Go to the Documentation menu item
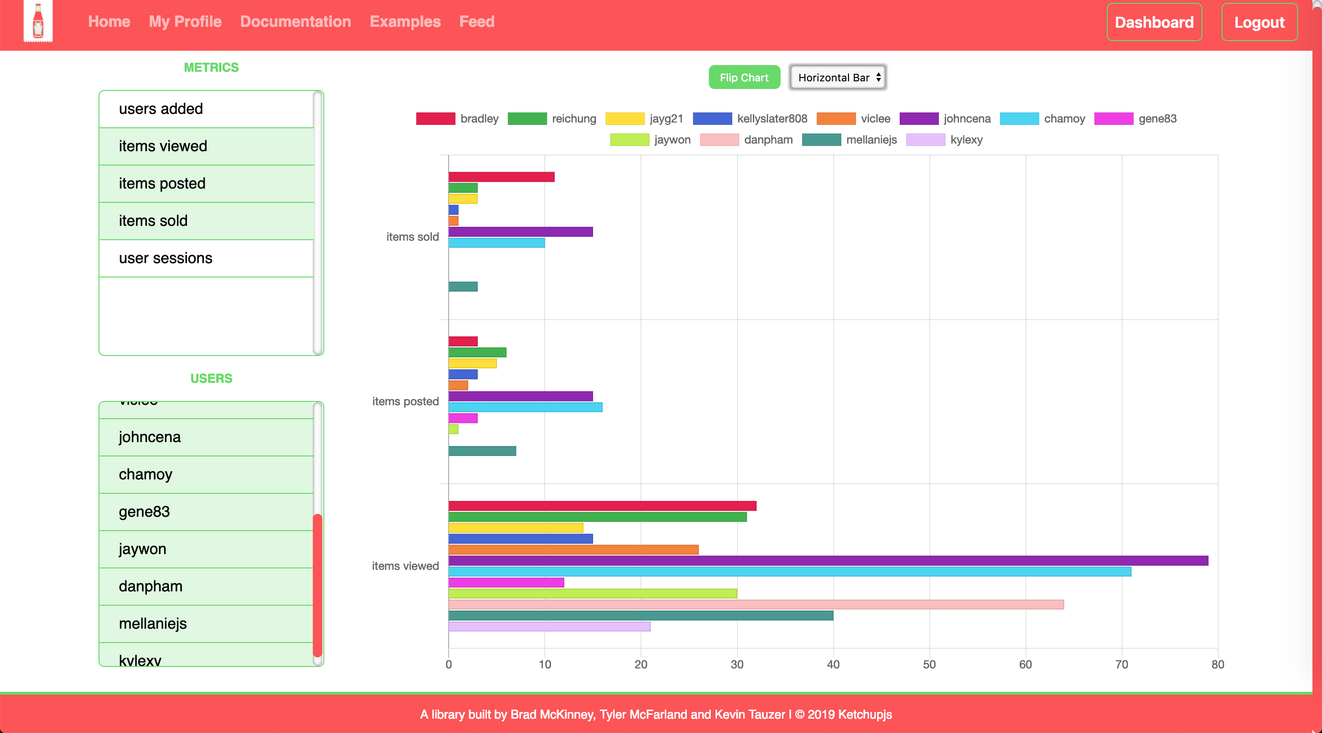Screen dimensions: 1322x733 [x=295, y=22]
